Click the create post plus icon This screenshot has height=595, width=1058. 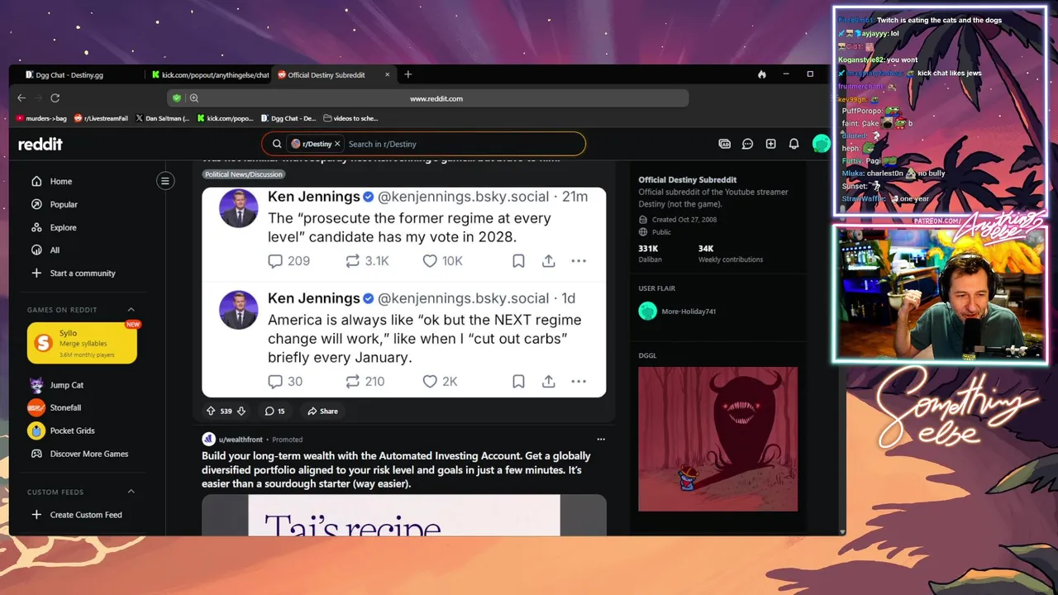[770, 144]
